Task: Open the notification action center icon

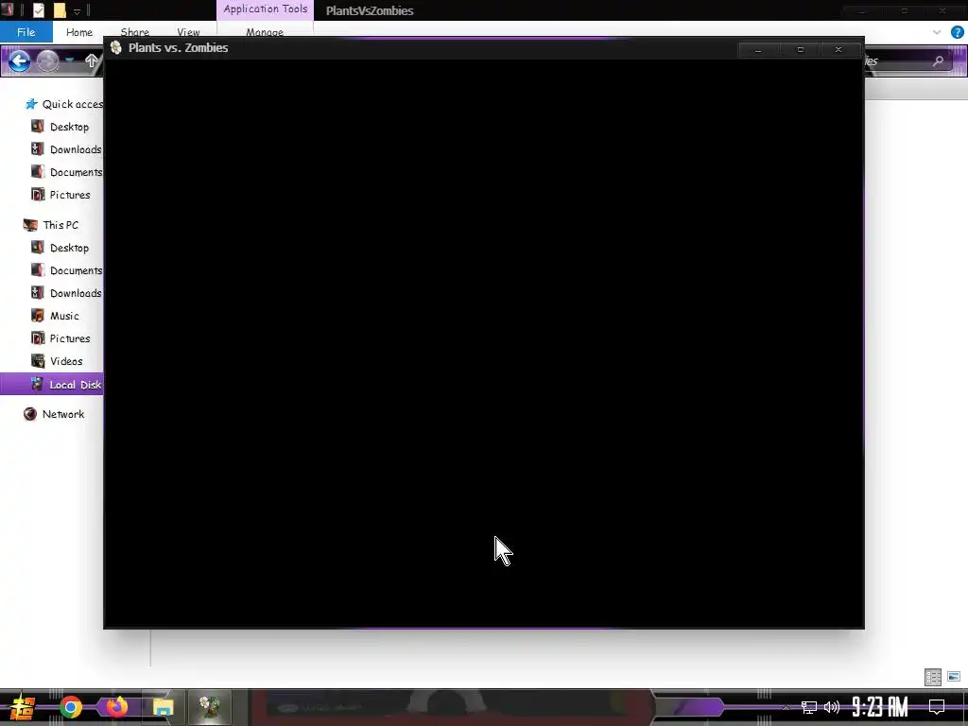Action: [937, 707]
